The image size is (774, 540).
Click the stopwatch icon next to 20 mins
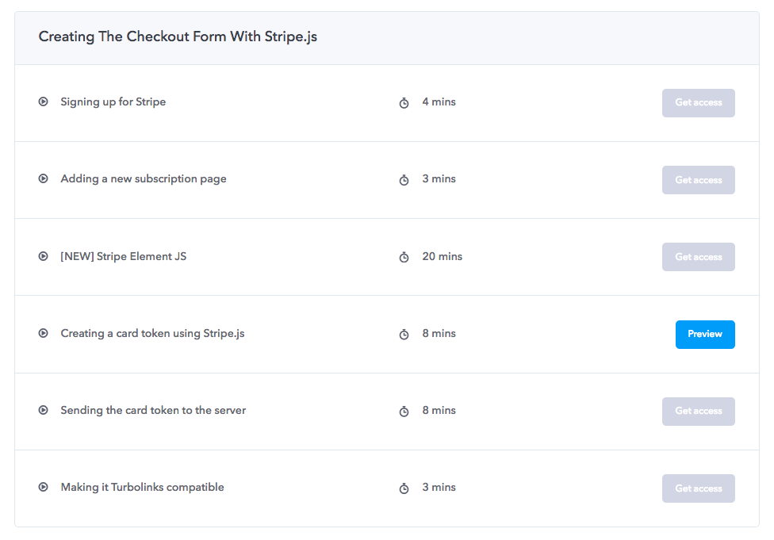click(404, 257)
